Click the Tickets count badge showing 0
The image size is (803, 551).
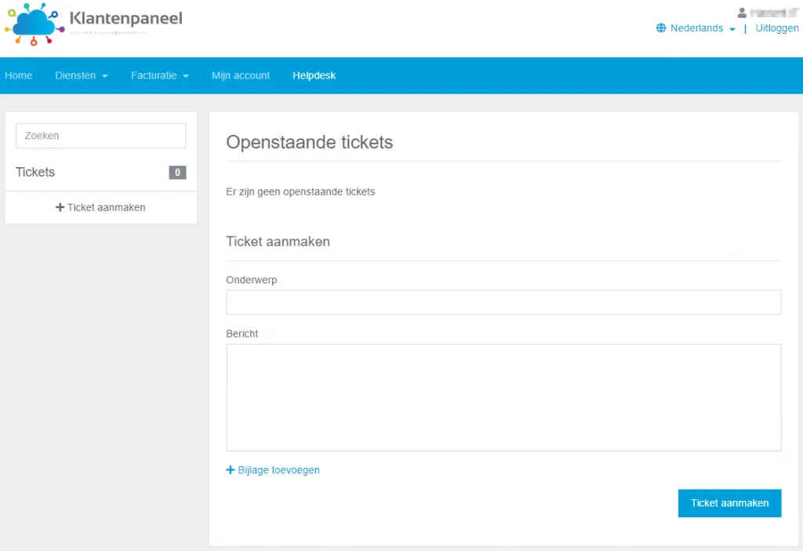tap(177, 172)
